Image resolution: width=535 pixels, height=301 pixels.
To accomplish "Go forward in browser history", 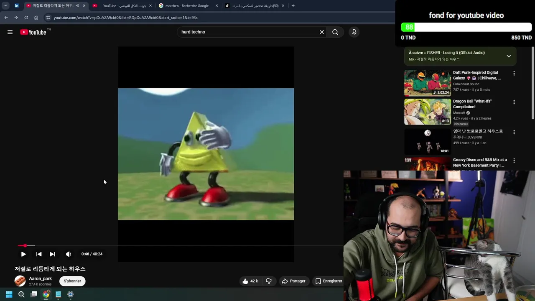I will (16, 18).
